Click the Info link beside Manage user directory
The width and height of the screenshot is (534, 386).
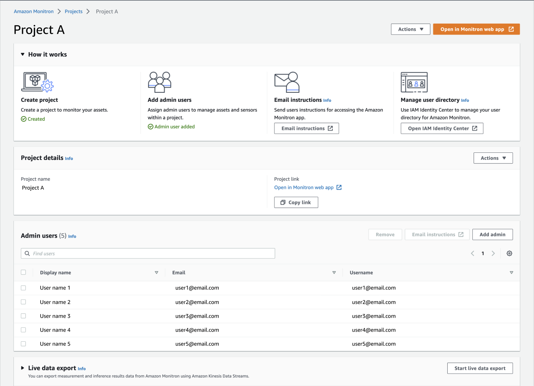pos(465,100)
